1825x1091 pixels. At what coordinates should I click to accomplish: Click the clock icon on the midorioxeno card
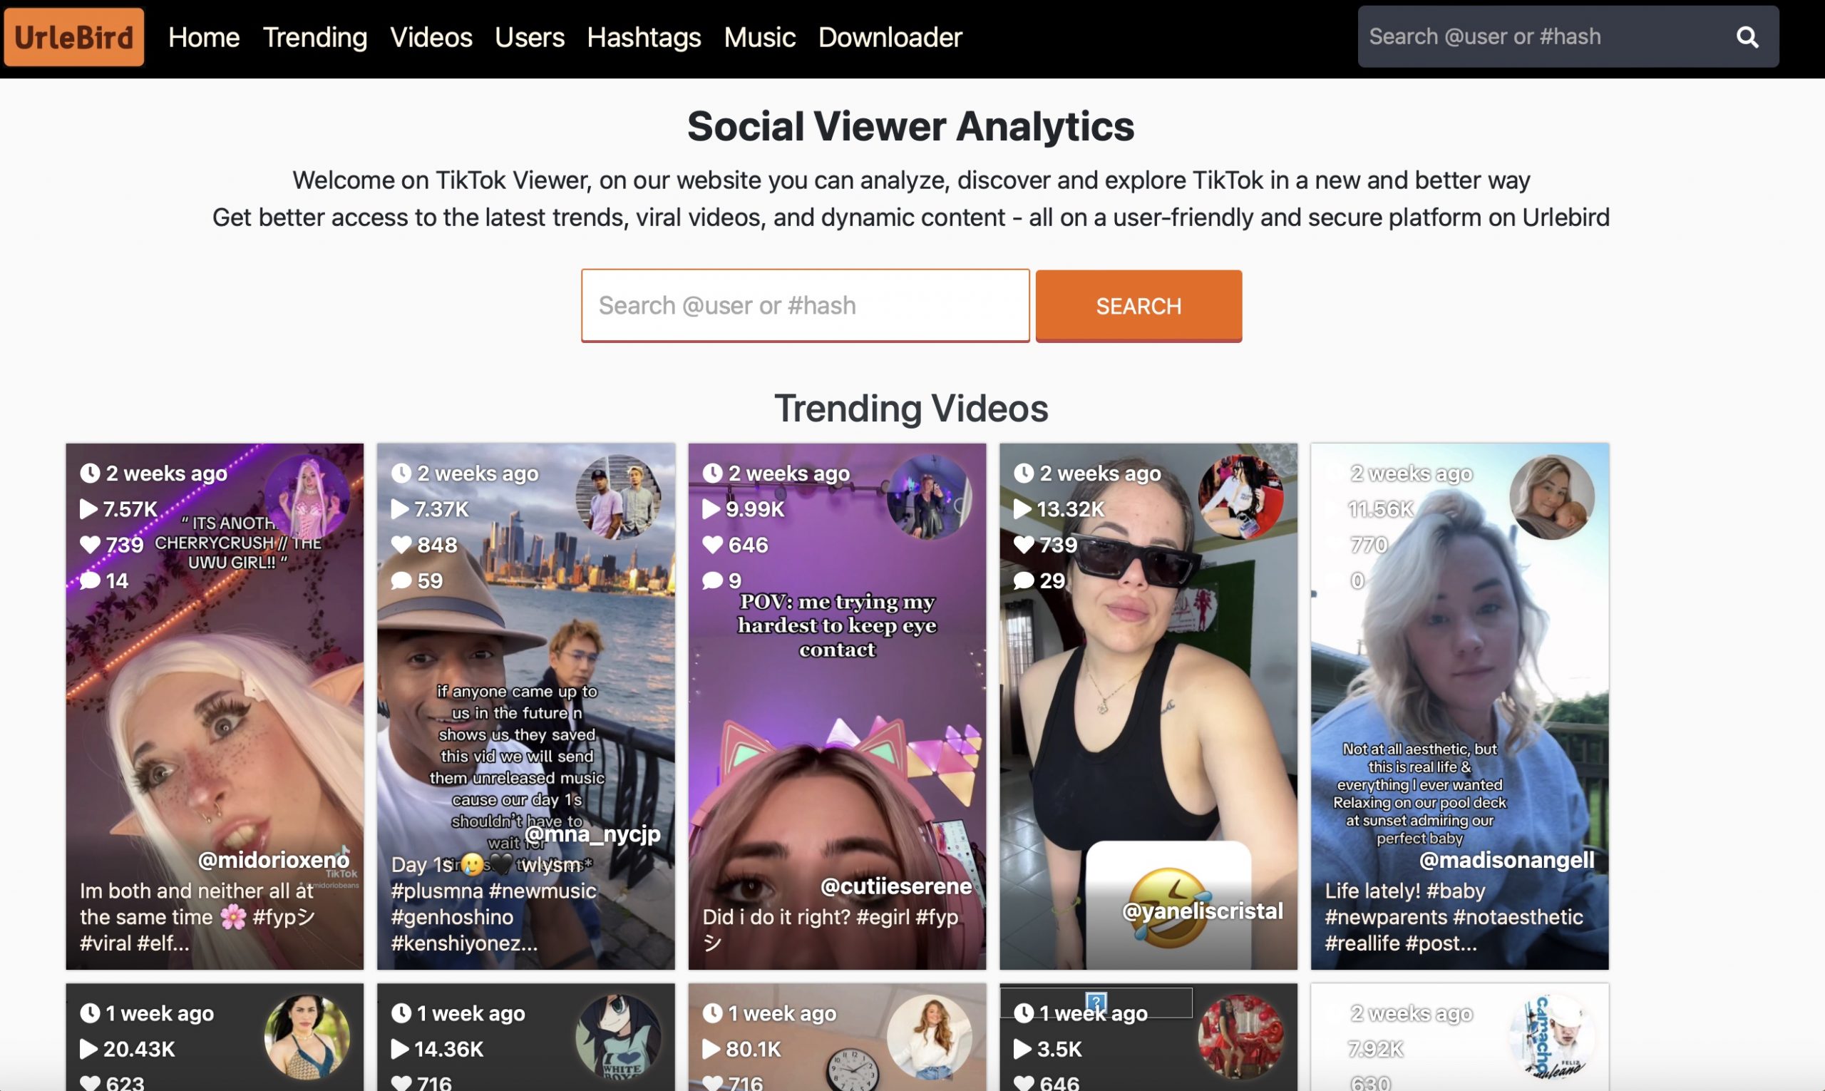[x=90, y=473]
